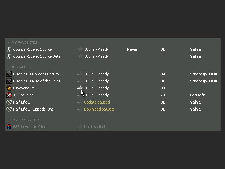Click Counter-Strike: Source 100% - Ready status
This screenshot has height=169, width=225.
click(x=96, y=49)
